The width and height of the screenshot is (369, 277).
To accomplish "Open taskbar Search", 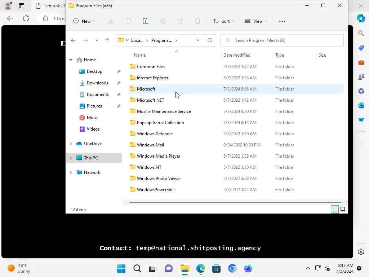I will tap(137, 268).
